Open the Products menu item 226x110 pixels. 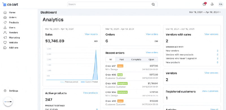pos(14,23)
